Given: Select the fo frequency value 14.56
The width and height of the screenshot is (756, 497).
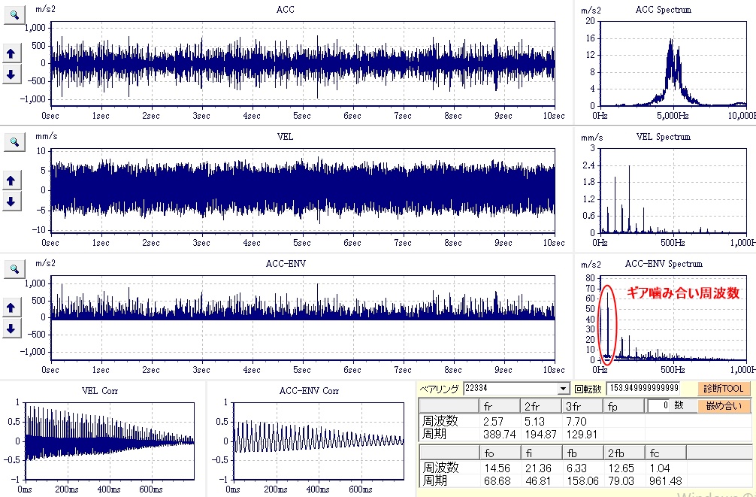Looking at the screenshot, I should (x=496, y=468).
